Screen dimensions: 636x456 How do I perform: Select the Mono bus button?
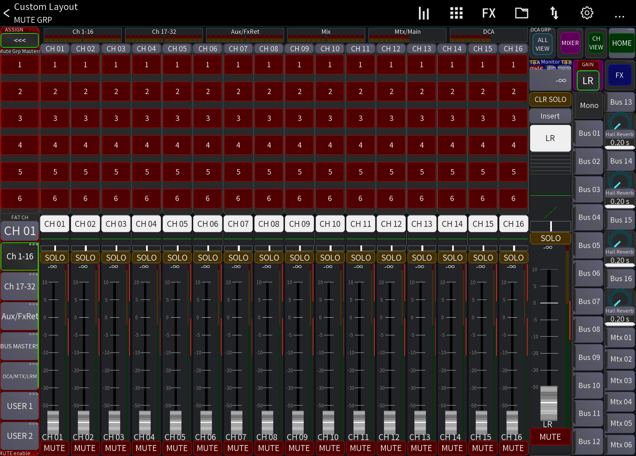pos(589,106)
